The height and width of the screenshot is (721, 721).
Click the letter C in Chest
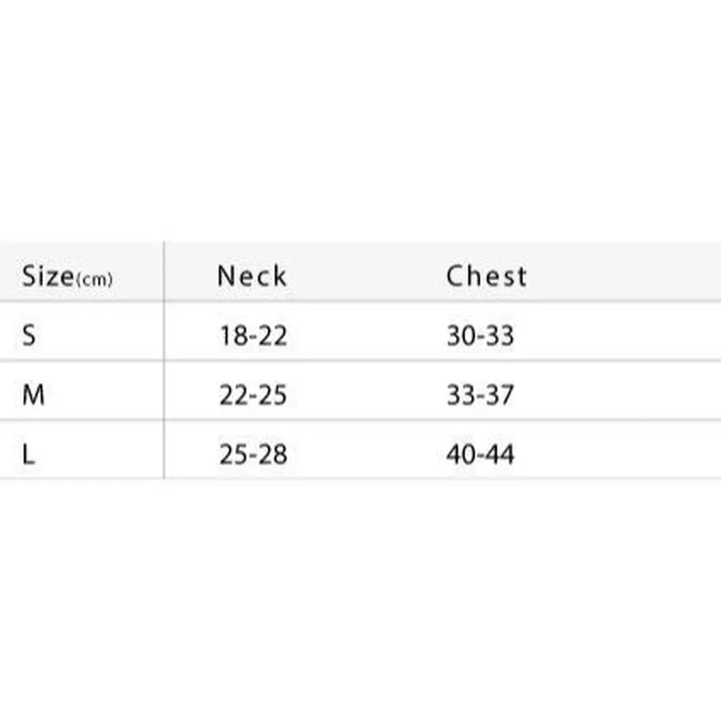point(455,276)
